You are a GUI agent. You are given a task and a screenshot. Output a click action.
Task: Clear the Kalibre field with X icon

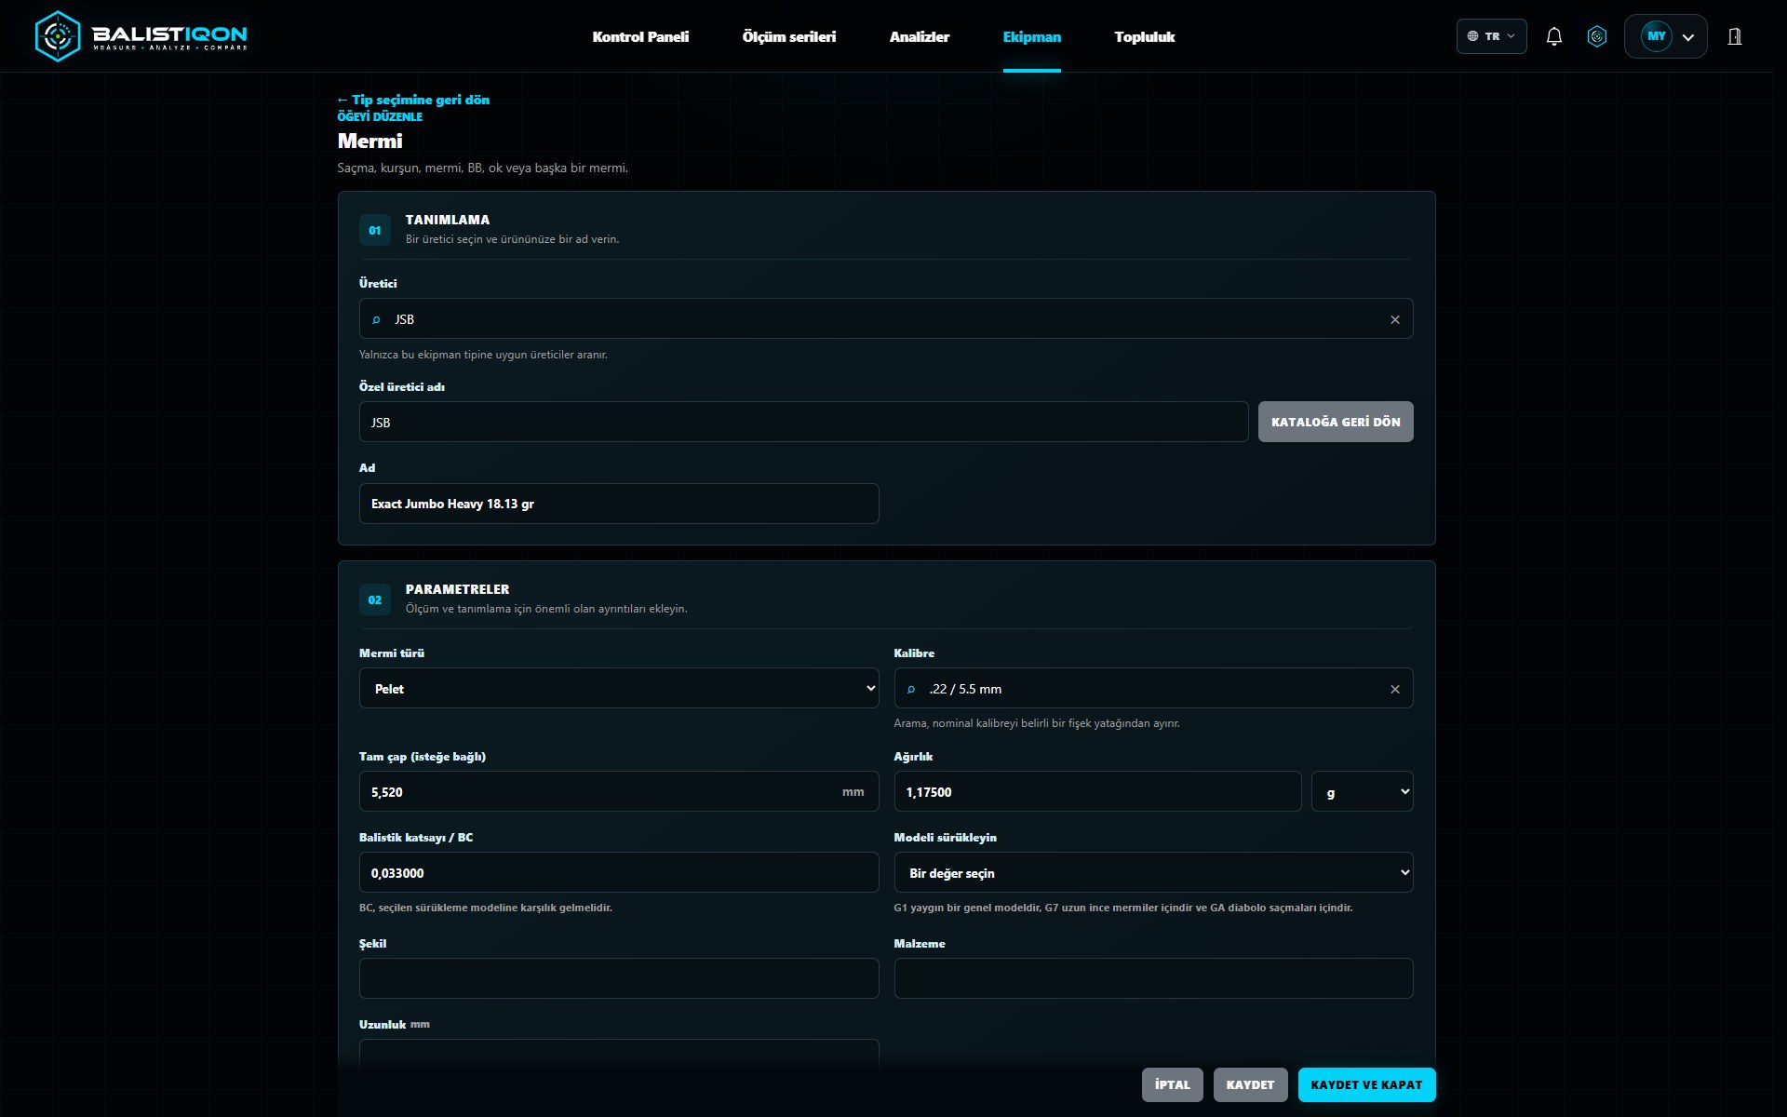pos(1394,689)
